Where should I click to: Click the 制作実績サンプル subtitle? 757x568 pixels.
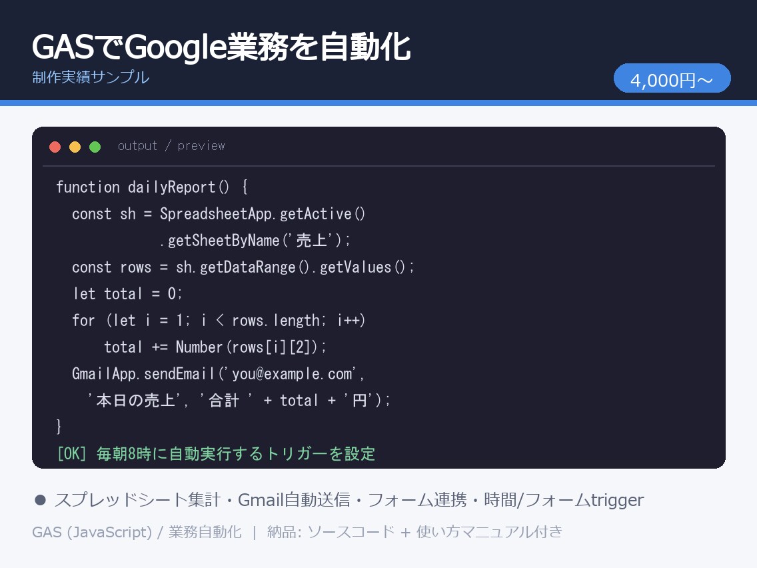(91, 77)
